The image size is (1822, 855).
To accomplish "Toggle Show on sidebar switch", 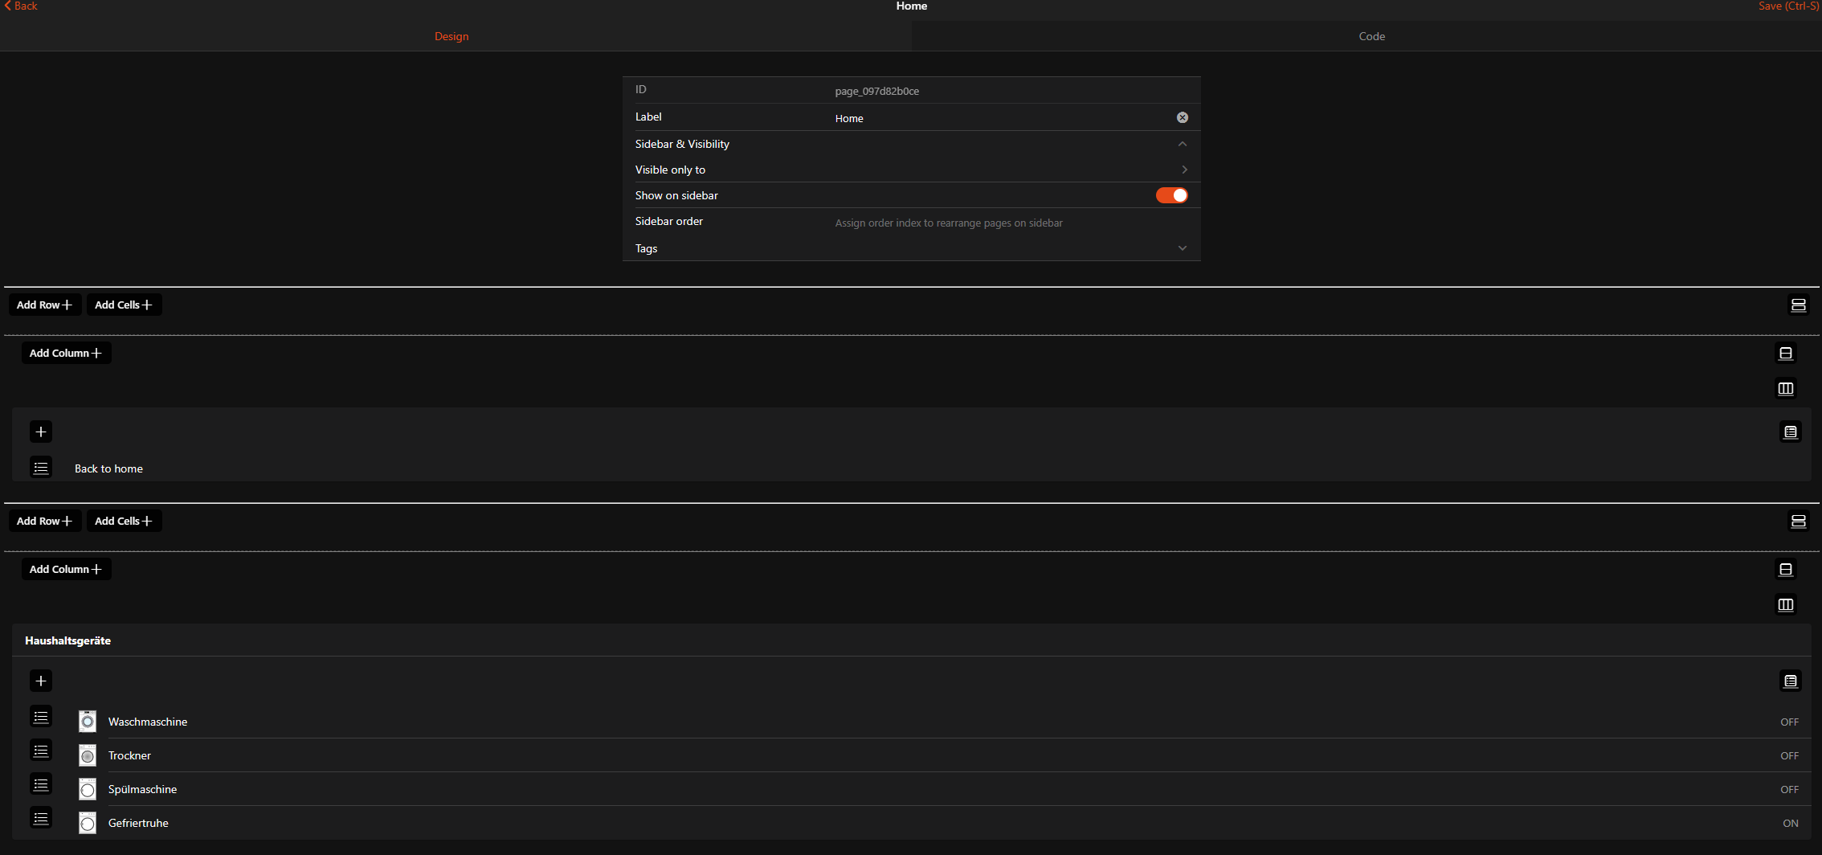I will point(1172,195).
